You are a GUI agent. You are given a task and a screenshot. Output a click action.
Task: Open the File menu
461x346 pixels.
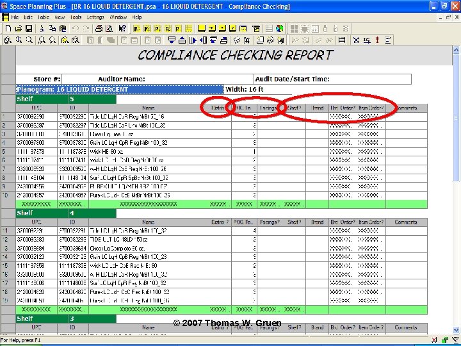14,17
